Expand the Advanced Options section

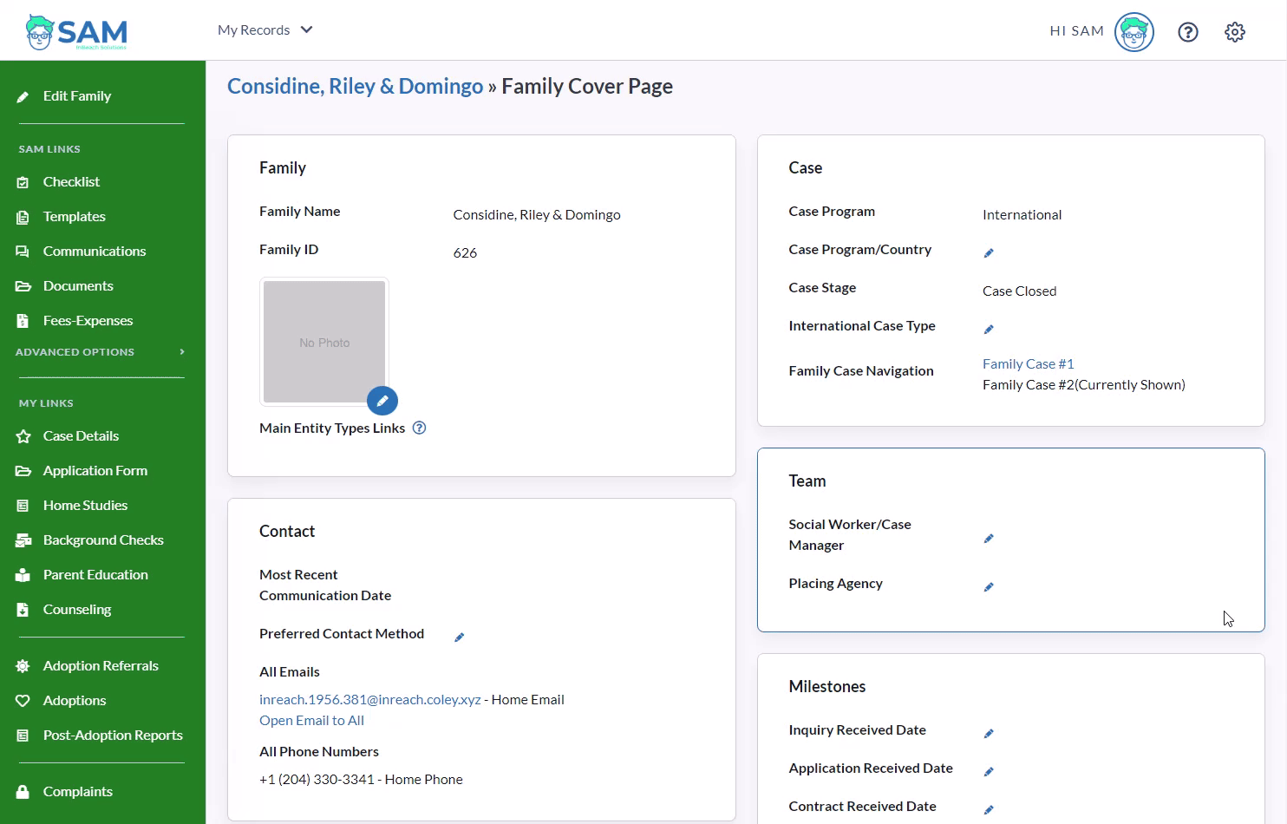101,352
